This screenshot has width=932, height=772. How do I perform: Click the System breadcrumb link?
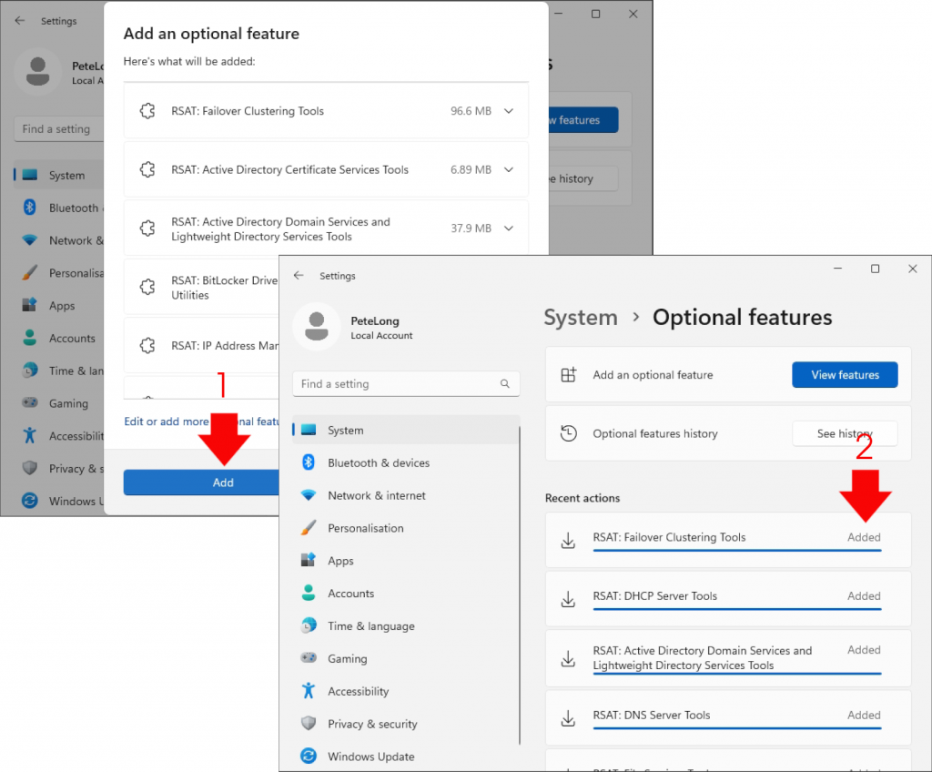580,318
